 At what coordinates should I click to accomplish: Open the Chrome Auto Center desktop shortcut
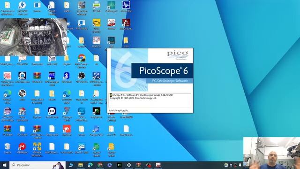pos(82,58)
